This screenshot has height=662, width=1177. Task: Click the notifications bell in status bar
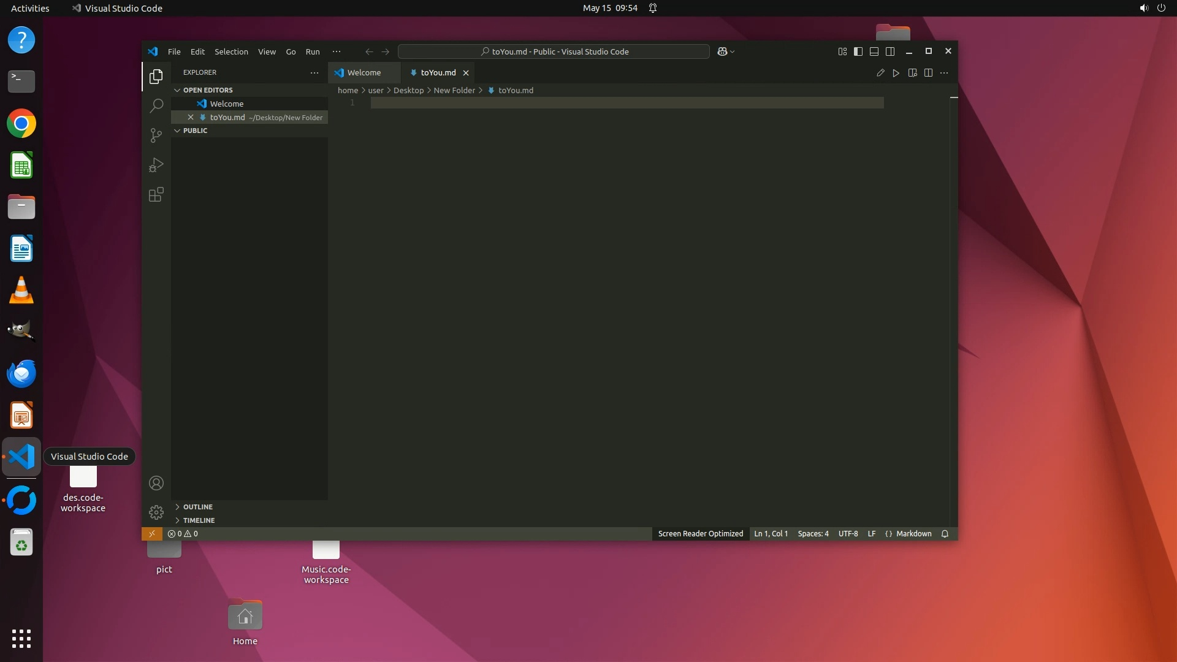click(945, 534)
